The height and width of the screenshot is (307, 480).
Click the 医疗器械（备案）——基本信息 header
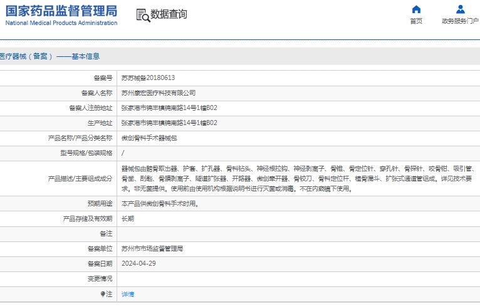pos(50,56)
